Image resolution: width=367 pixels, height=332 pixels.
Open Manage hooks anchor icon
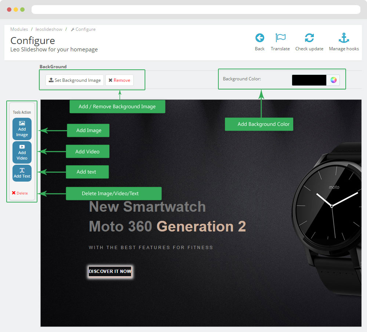344,38
